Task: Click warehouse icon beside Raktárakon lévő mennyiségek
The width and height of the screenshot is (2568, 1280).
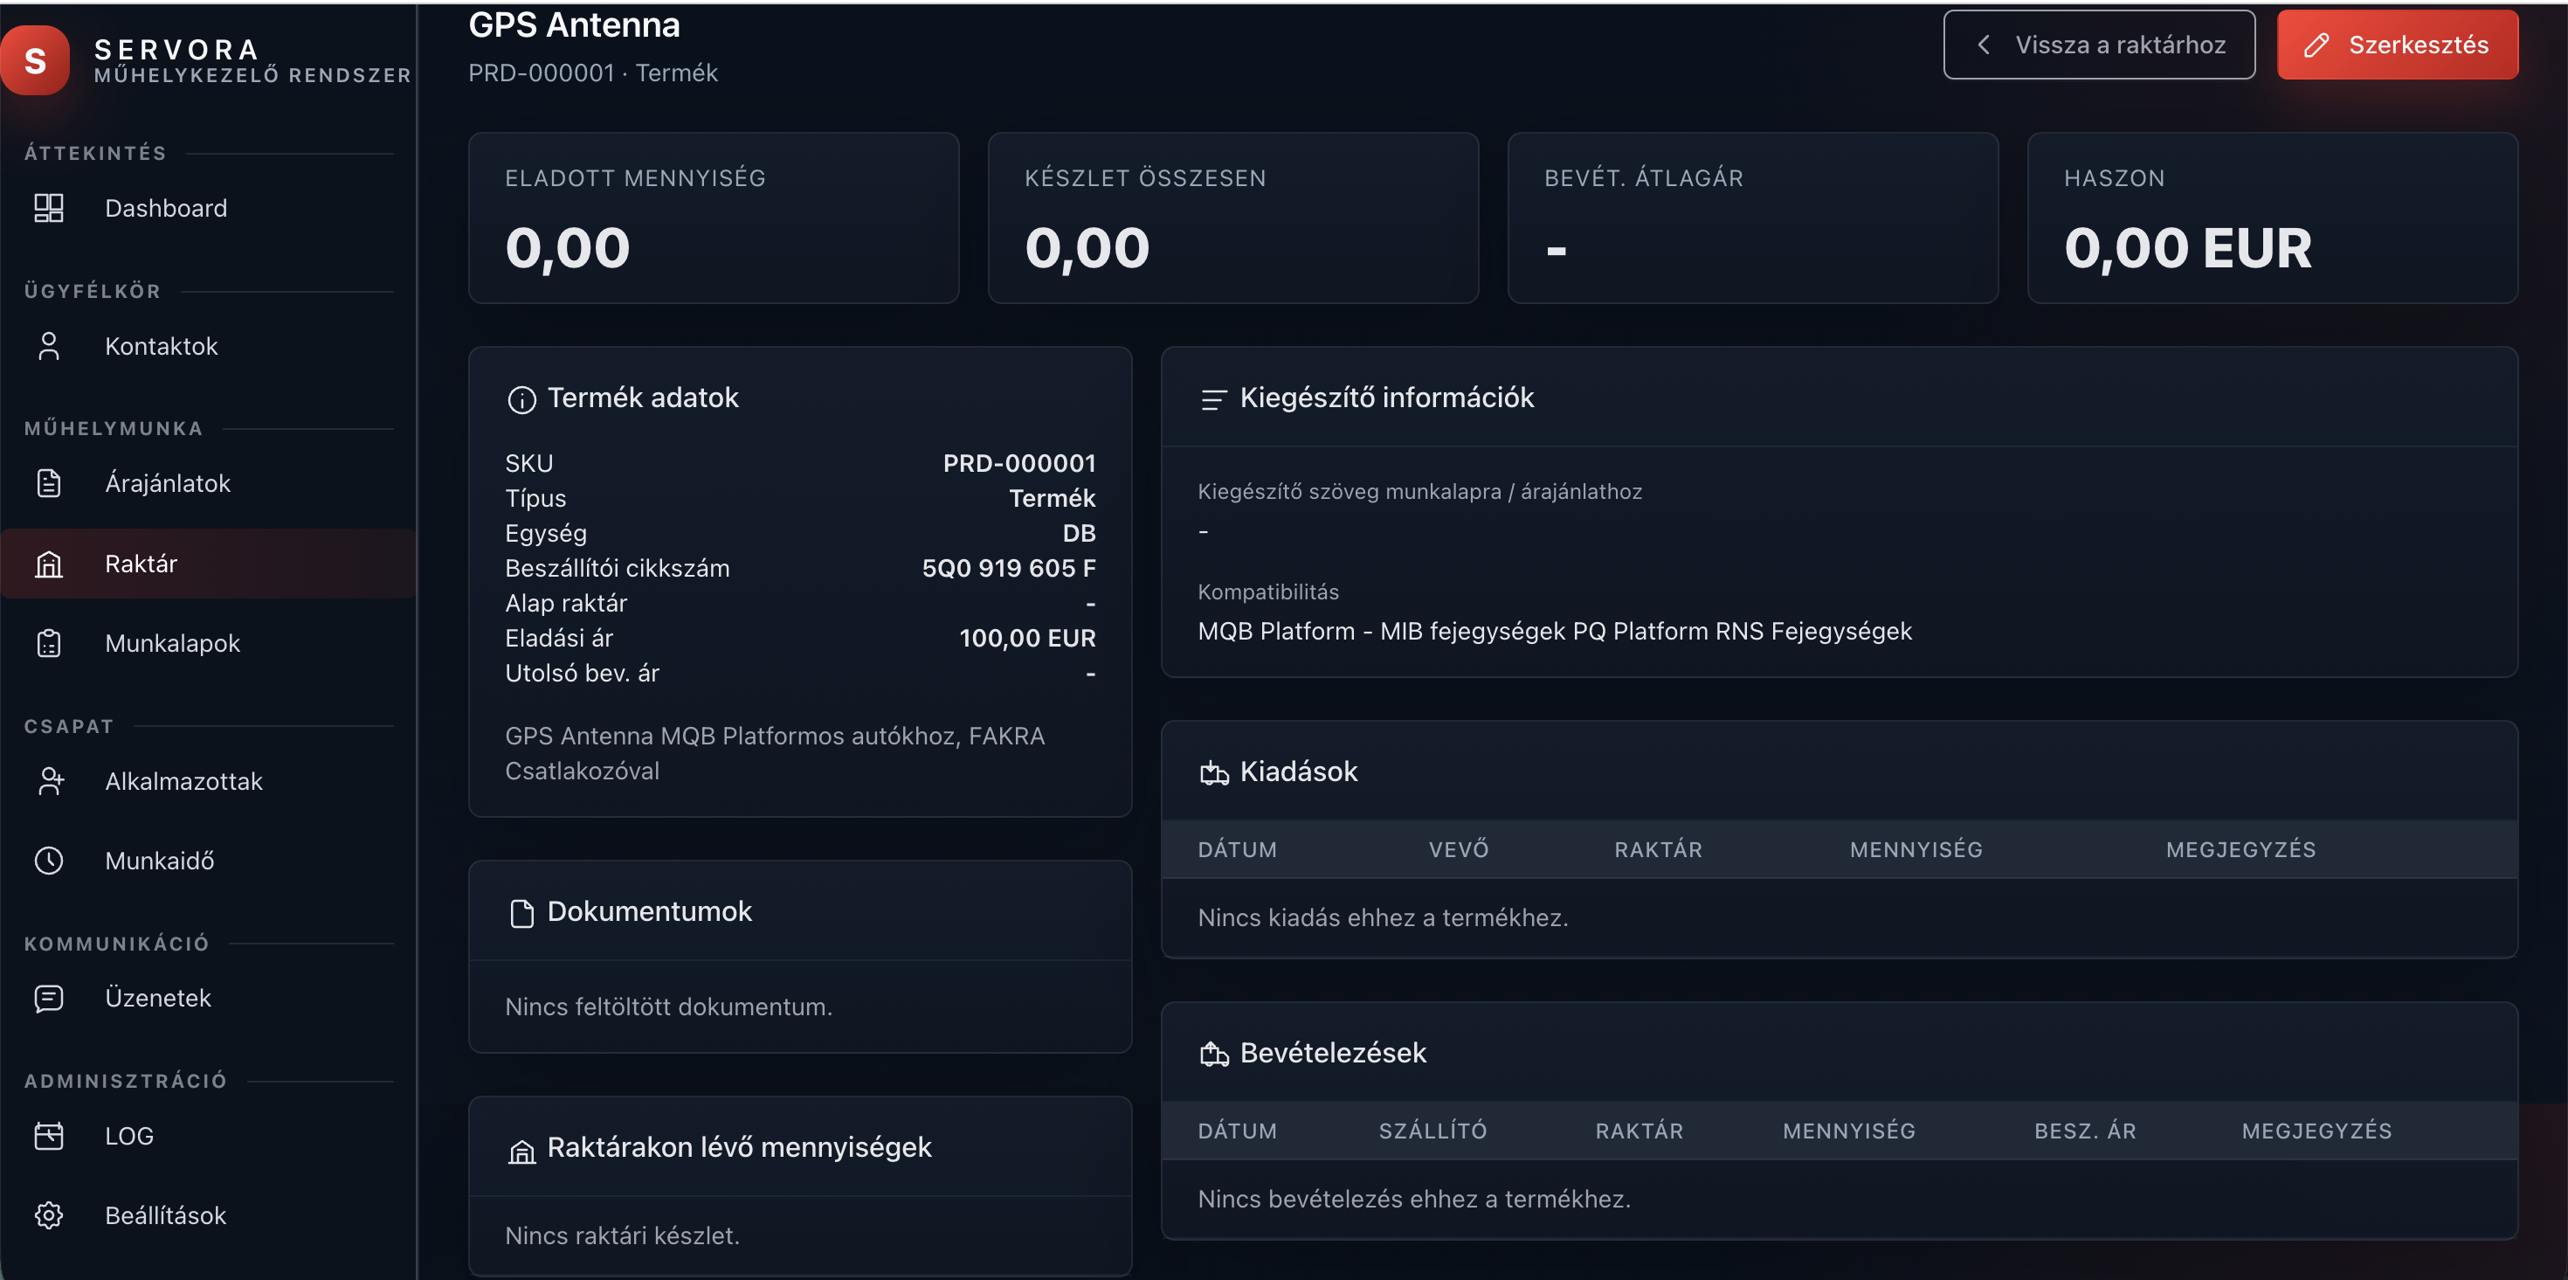Action: (521, 1152)
